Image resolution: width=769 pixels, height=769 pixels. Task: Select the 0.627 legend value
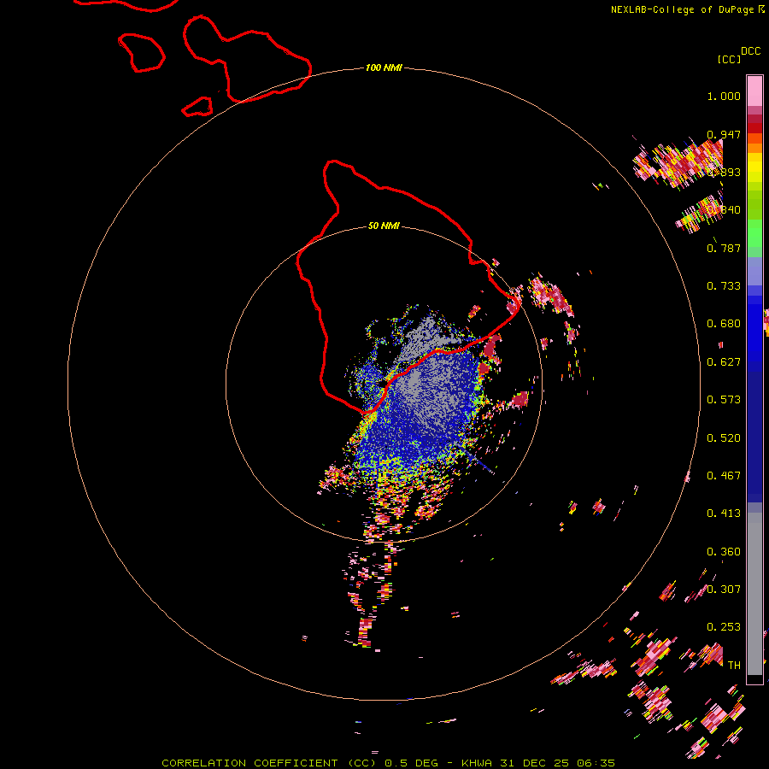click(x=724, y=362)
